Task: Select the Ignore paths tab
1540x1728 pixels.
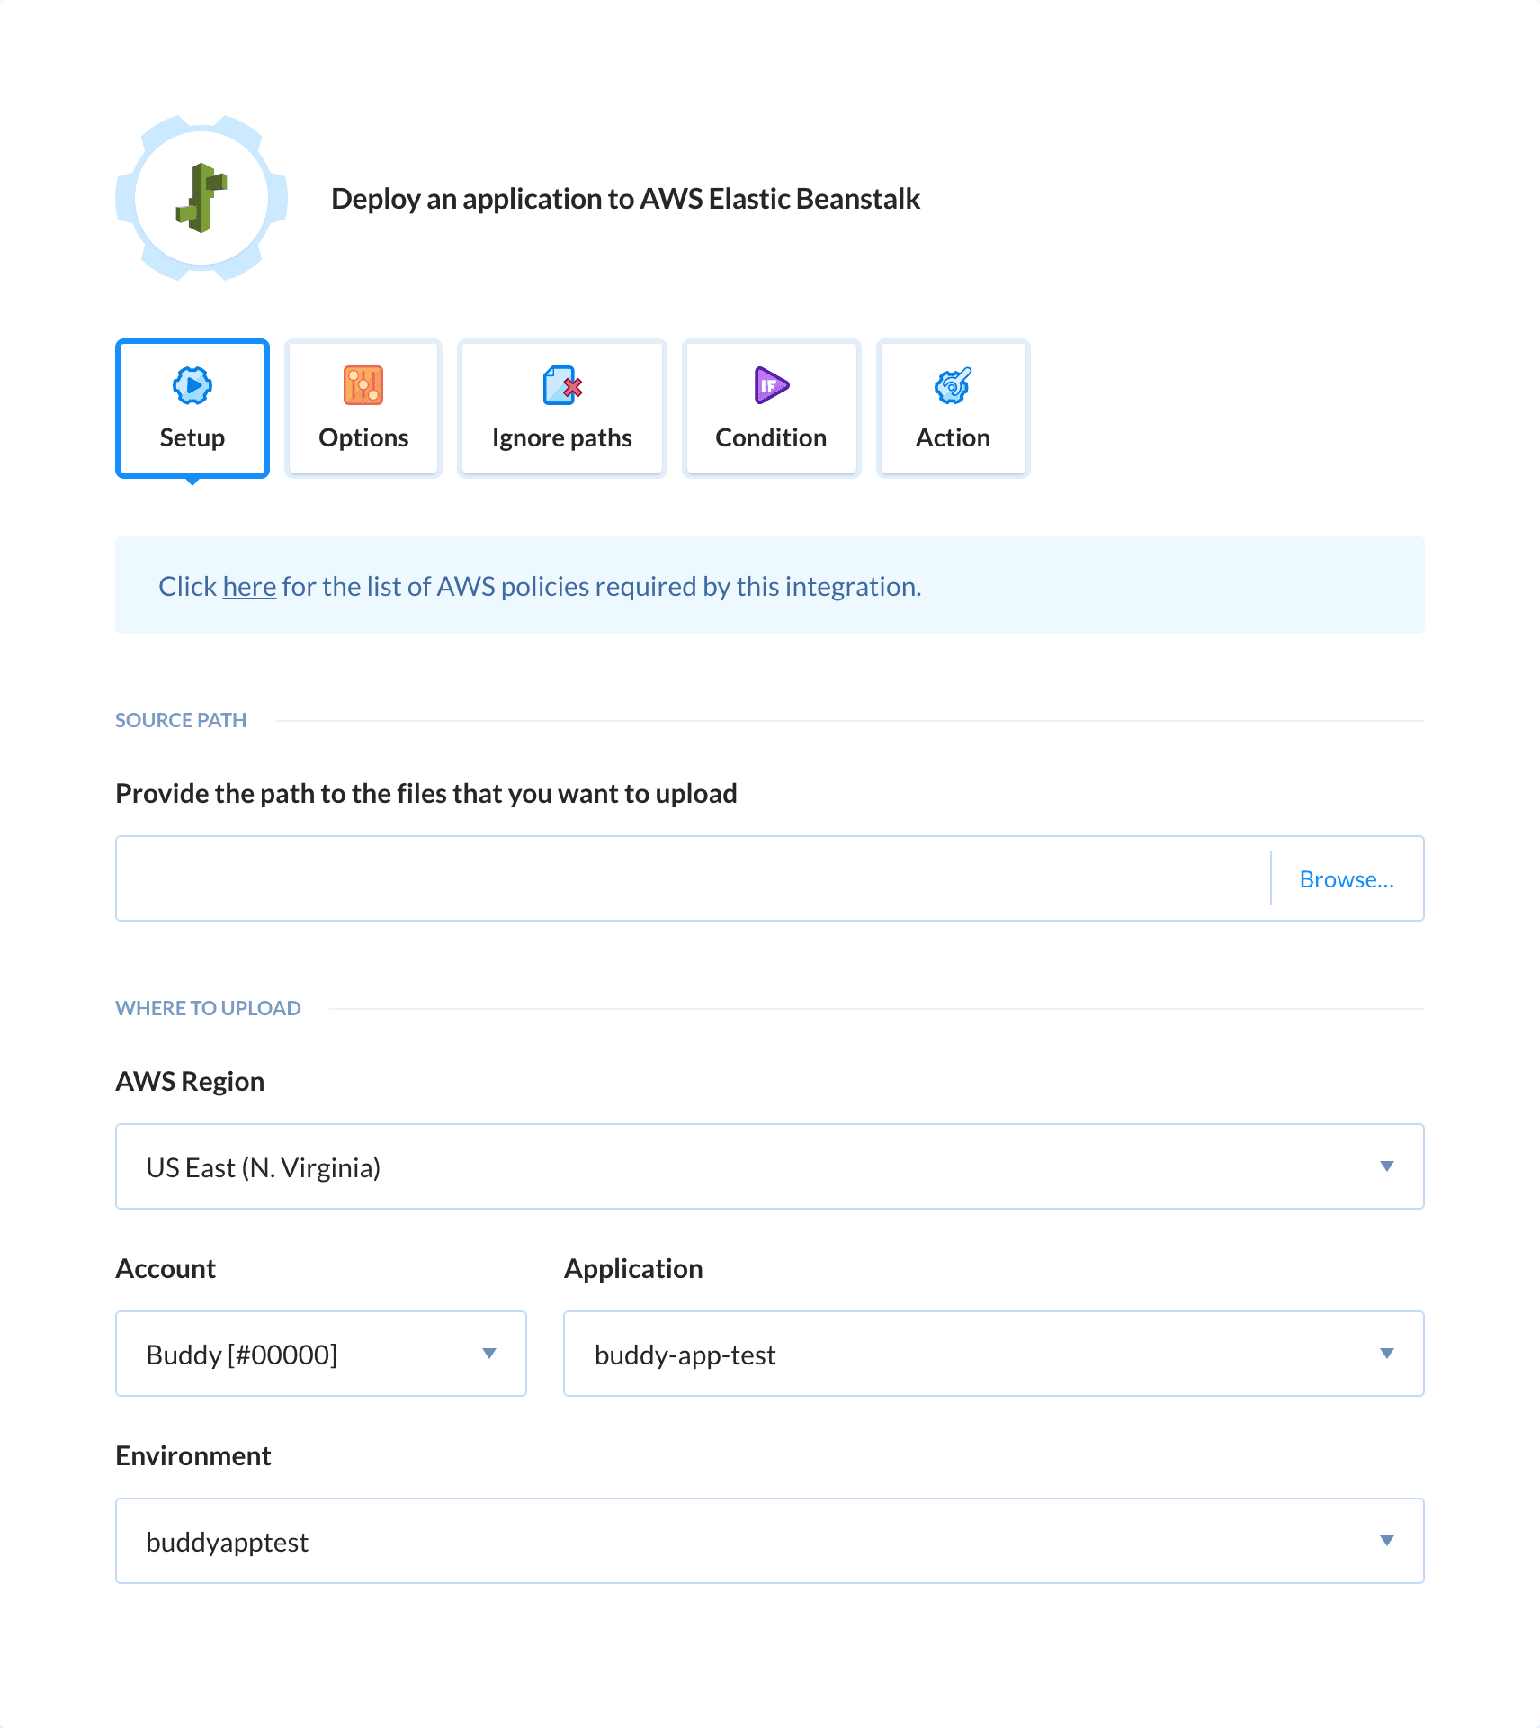Action: pyautogui.click(x=560, y=408)
